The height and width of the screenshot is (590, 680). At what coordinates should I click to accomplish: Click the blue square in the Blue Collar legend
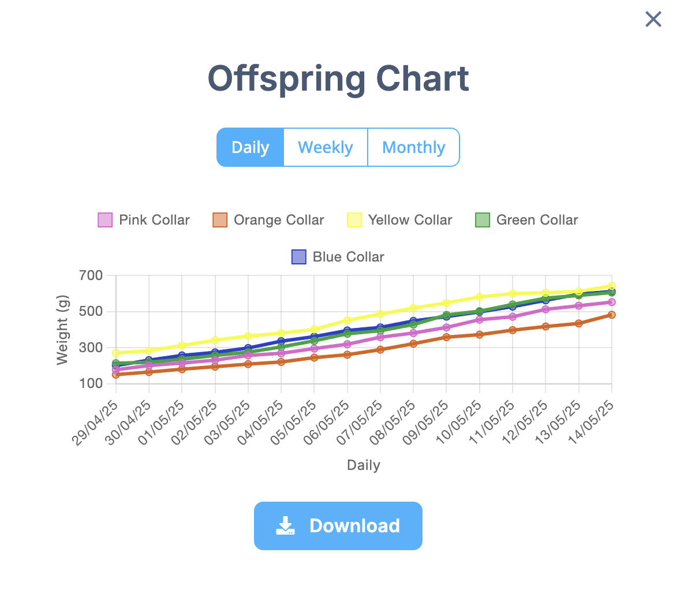298,257
